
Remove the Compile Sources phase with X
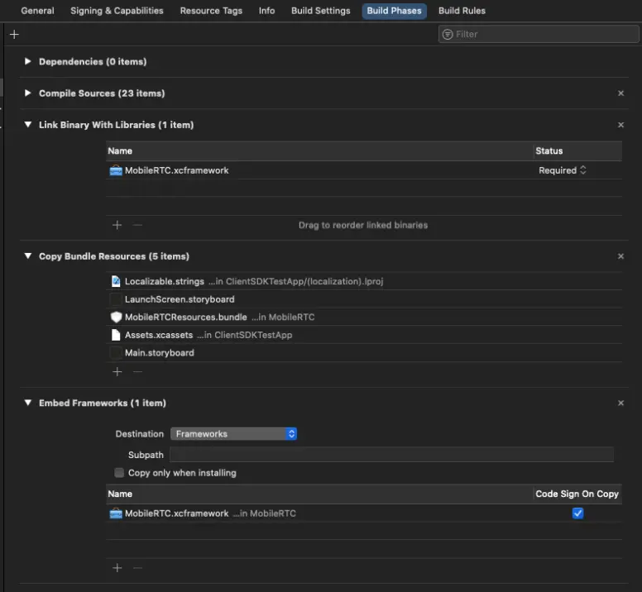point(620,93)
